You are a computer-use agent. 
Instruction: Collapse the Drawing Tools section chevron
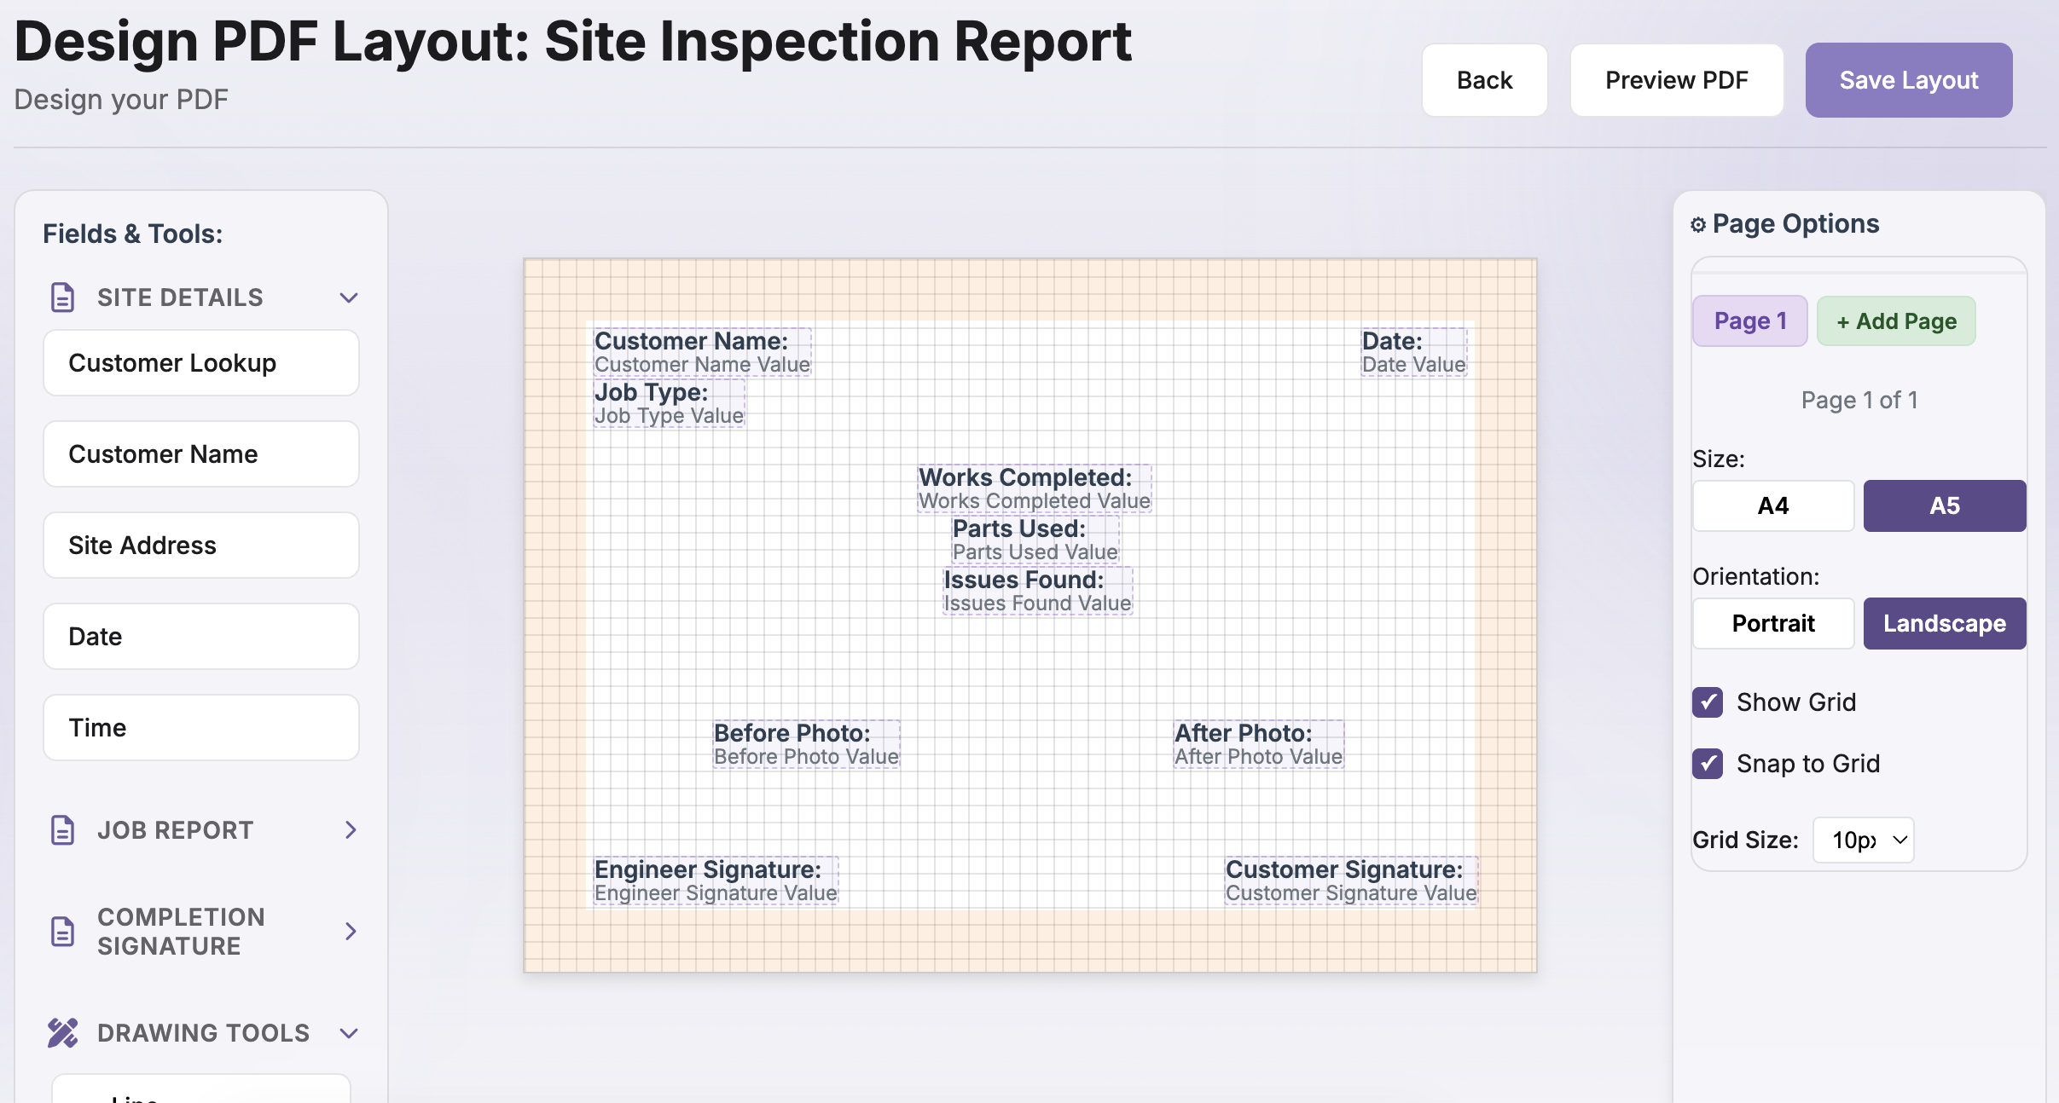coord(348,1033)
